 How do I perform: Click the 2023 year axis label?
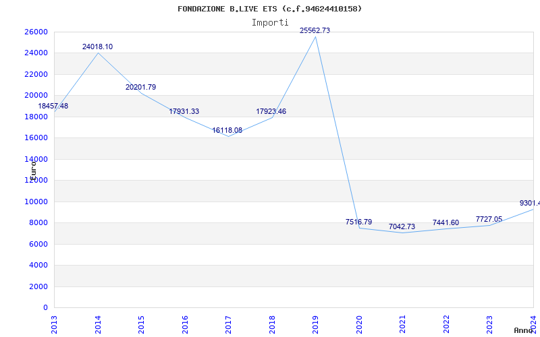click(490, 324)
